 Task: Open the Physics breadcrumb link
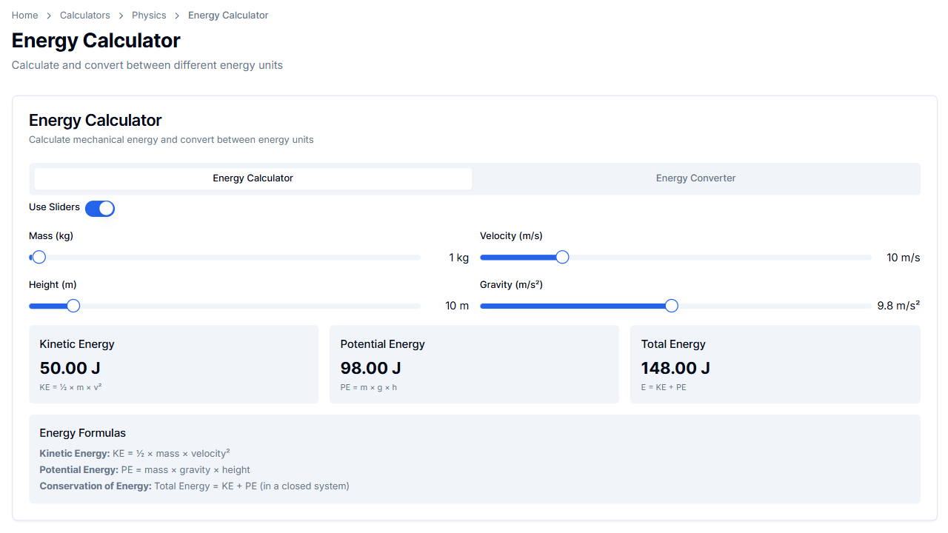tap(149, 15)
